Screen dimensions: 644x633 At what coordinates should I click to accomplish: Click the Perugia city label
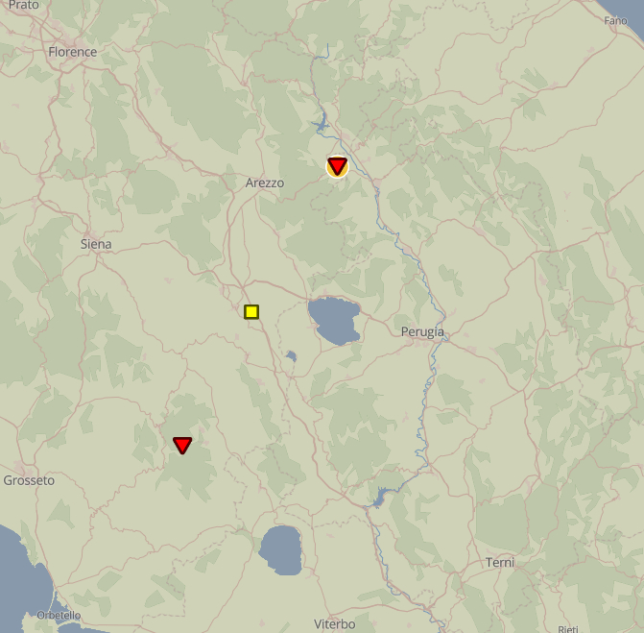point(422,331)
